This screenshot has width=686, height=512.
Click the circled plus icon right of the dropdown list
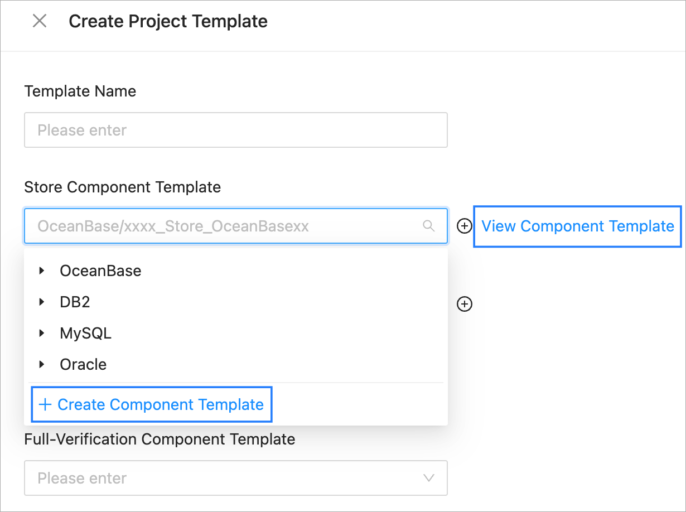pos(464,304)
